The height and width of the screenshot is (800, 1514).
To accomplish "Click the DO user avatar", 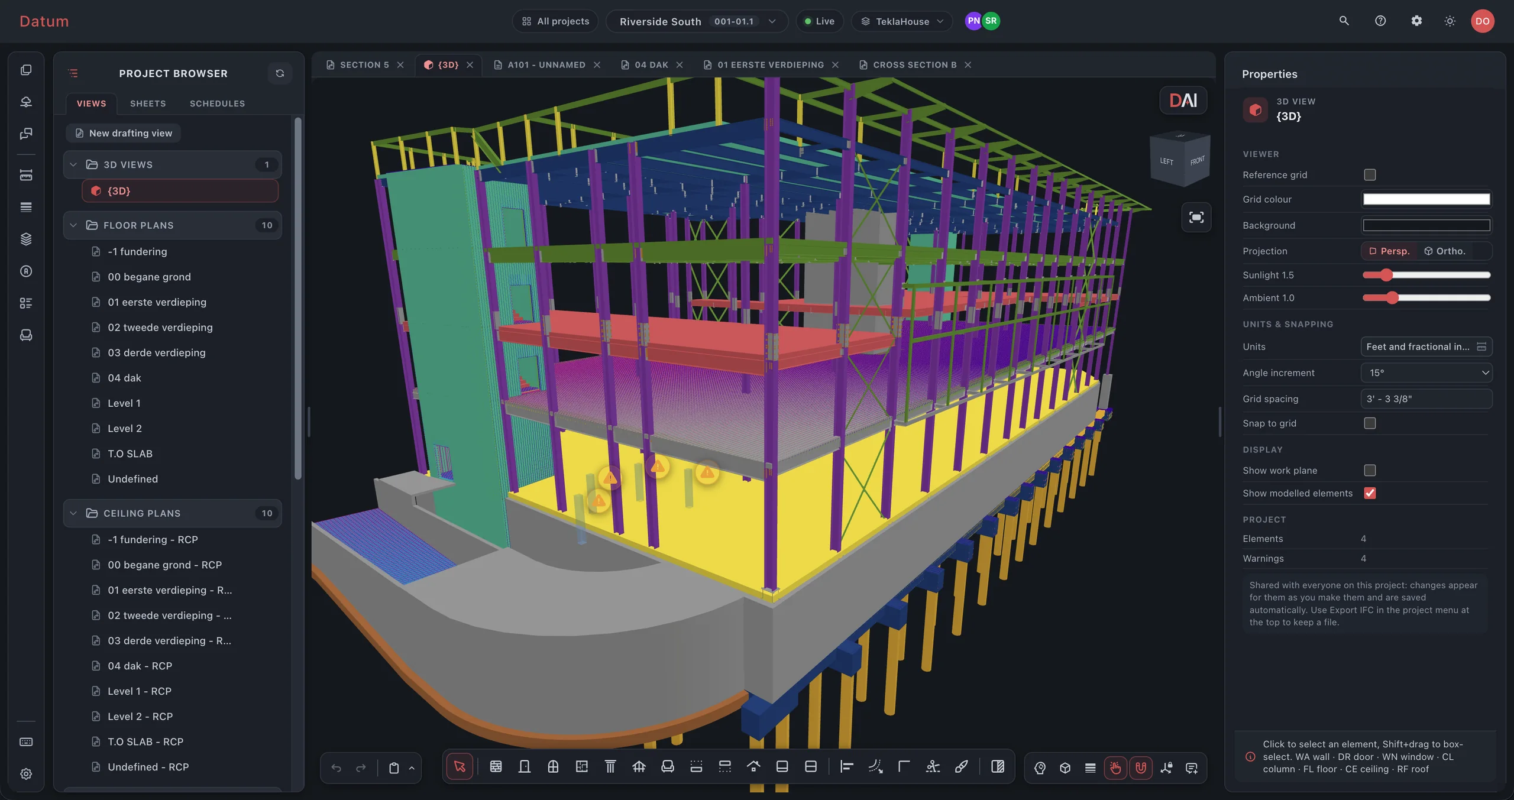I will [x=1482, y=21].
